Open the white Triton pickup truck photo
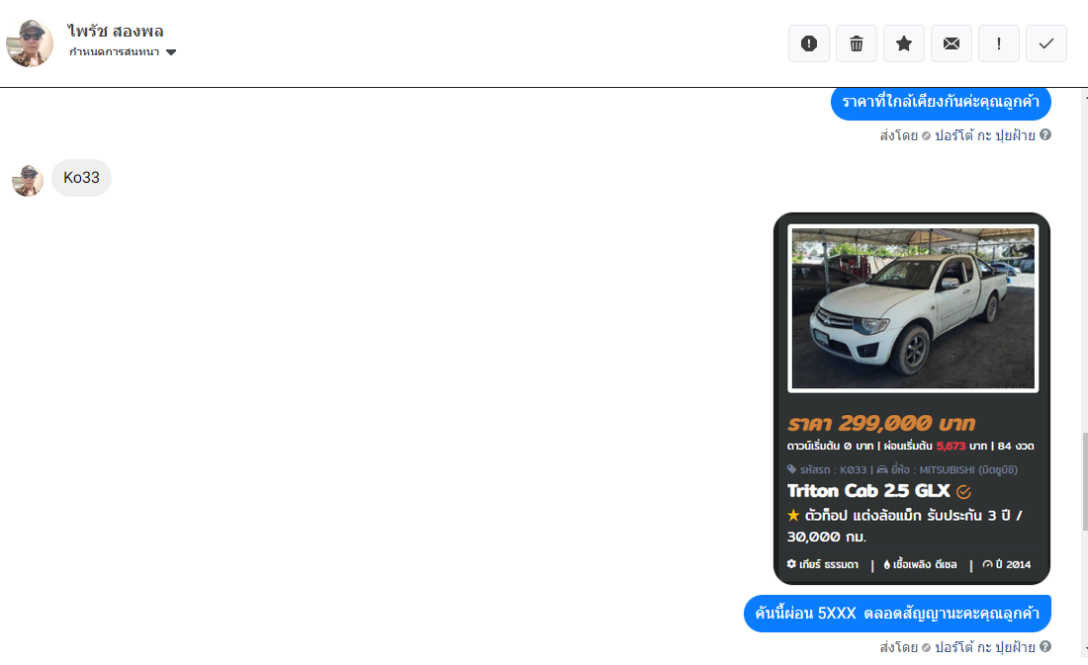Viewport: 1088px width, 665px height. (913, 308)
